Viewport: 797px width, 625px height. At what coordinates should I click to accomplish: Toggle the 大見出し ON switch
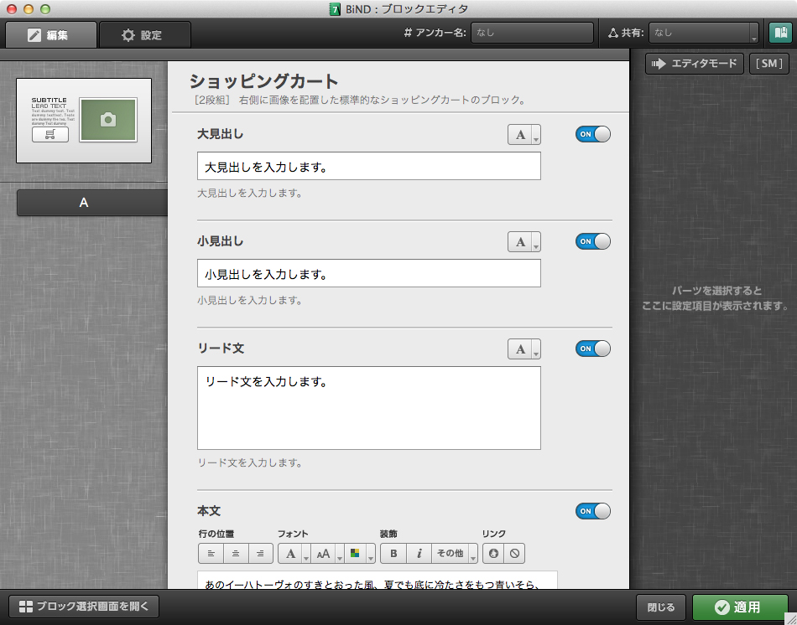pyautogui.click(x=592, y=135)
